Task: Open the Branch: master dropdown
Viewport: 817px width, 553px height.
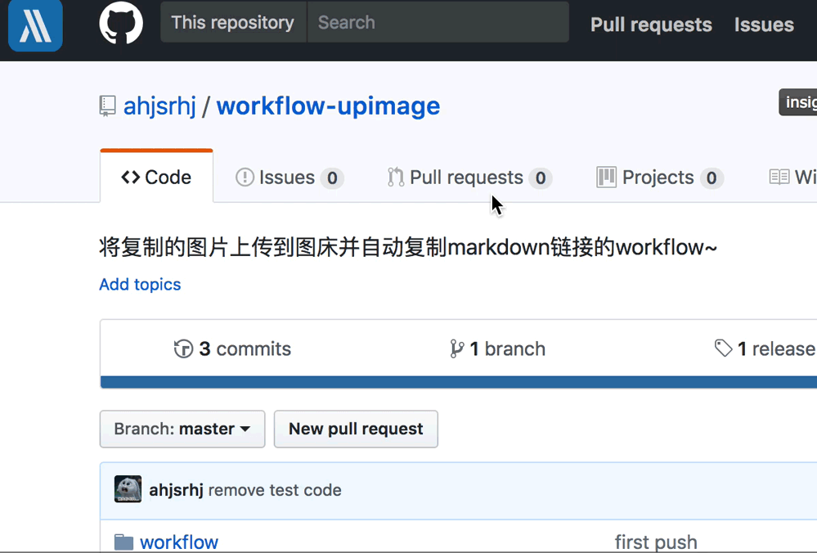Action: (182, 429)
